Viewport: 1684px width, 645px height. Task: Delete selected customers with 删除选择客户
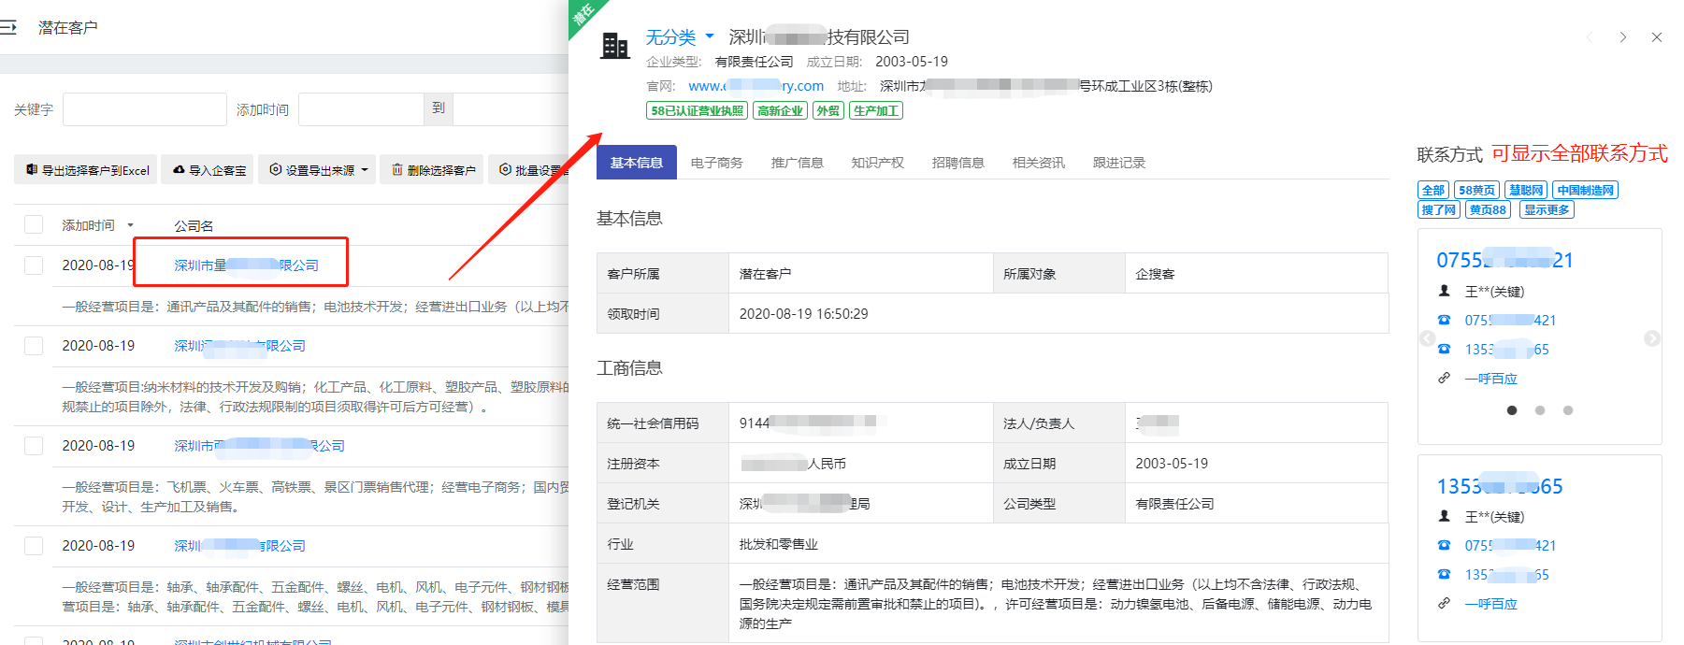(433, 170)
